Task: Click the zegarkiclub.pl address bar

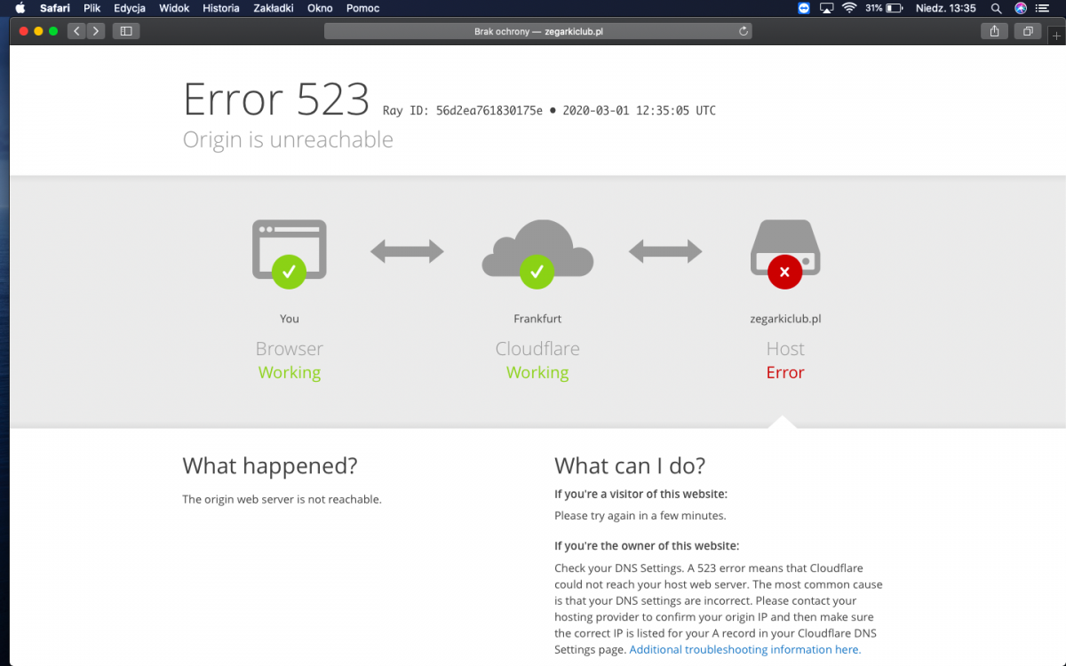Action: click(537, 31)
